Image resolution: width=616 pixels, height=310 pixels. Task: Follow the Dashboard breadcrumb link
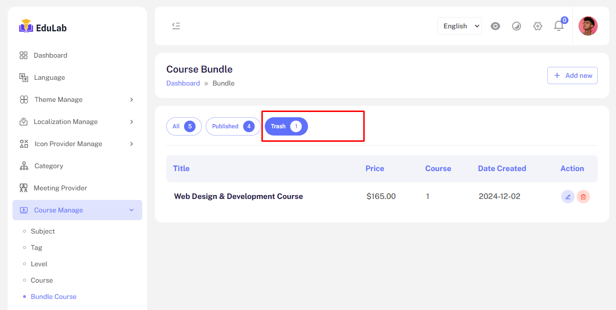pos(183,83)
